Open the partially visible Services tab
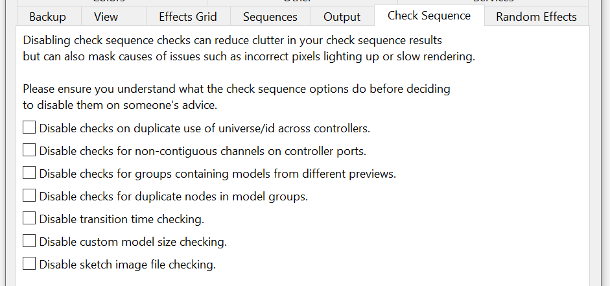The width and height of the screenshot is (610, 286). [x=494, y=2]
